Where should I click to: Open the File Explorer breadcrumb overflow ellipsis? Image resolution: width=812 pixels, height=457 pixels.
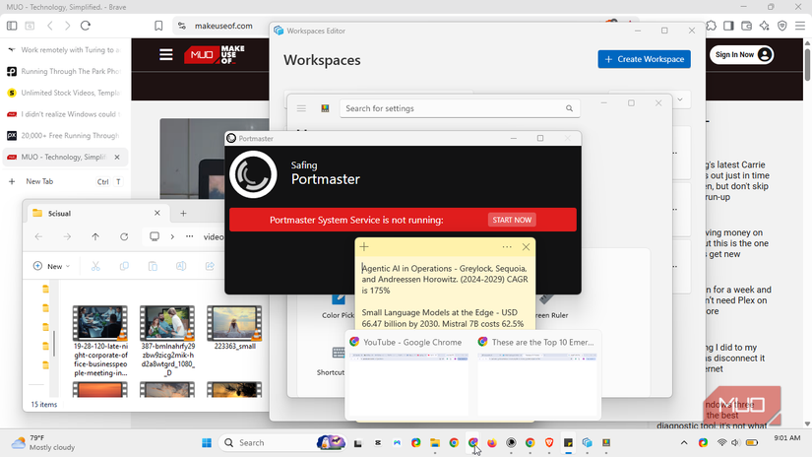190,236
